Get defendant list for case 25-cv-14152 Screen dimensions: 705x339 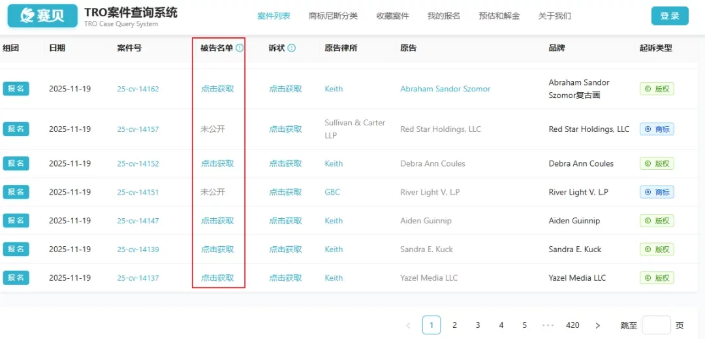click(x=217, y=164)
